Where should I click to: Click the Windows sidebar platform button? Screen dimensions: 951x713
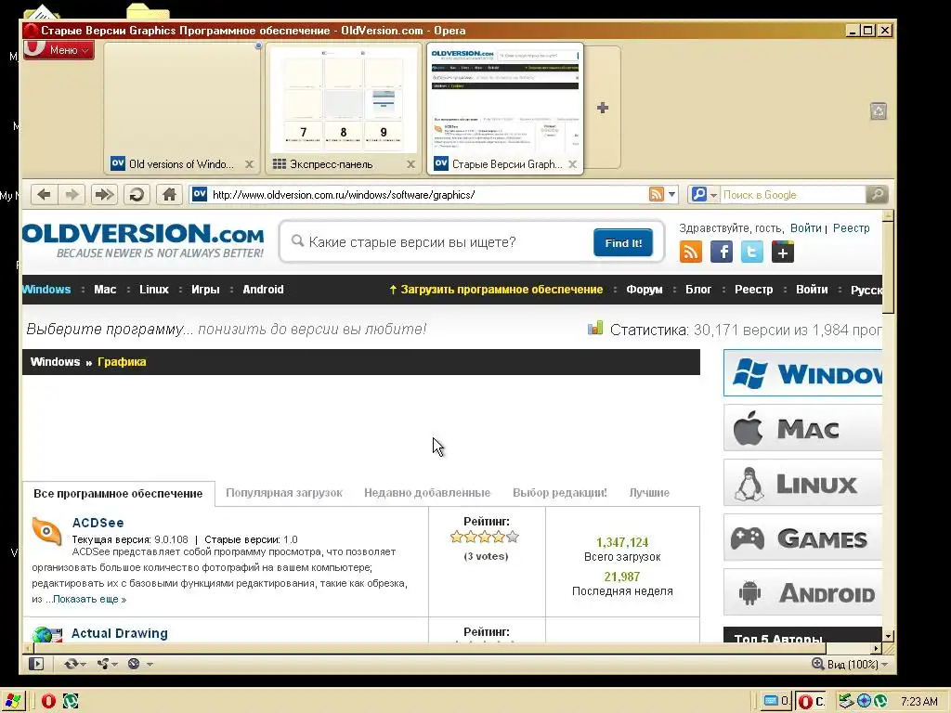tap(802, 373)
